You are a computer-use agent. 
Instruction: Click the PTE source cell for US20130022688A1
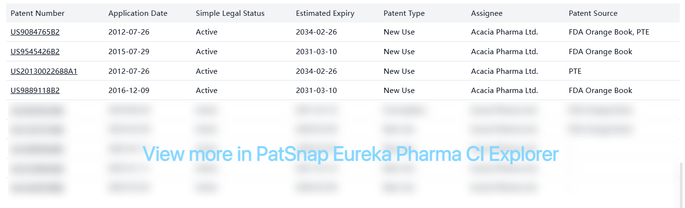[x=575, y=71]
